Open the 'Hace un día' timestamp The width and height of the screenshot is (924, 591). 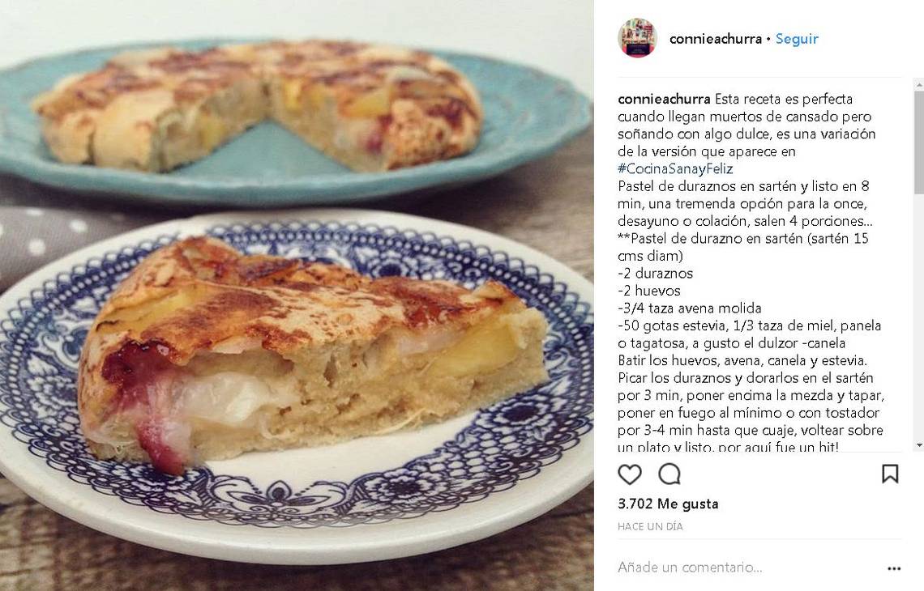(650, 527)
